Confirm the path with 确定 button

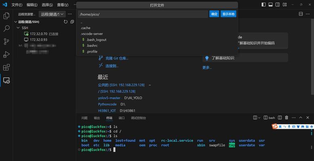click(214, 14)
